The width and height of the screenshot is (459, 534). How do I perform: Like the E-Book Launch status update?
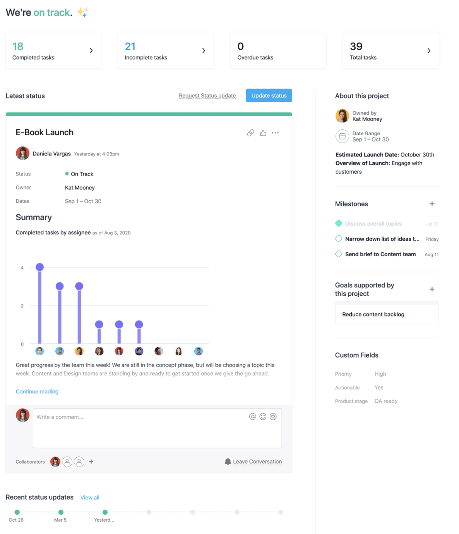(x=263, y=133)
